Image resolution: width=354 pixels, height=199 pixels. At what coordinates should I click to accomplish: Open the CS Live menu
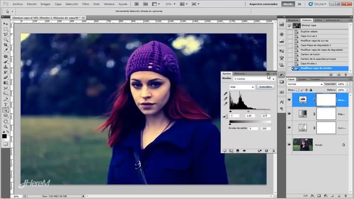pyautogui.click(x=317, y=4)
